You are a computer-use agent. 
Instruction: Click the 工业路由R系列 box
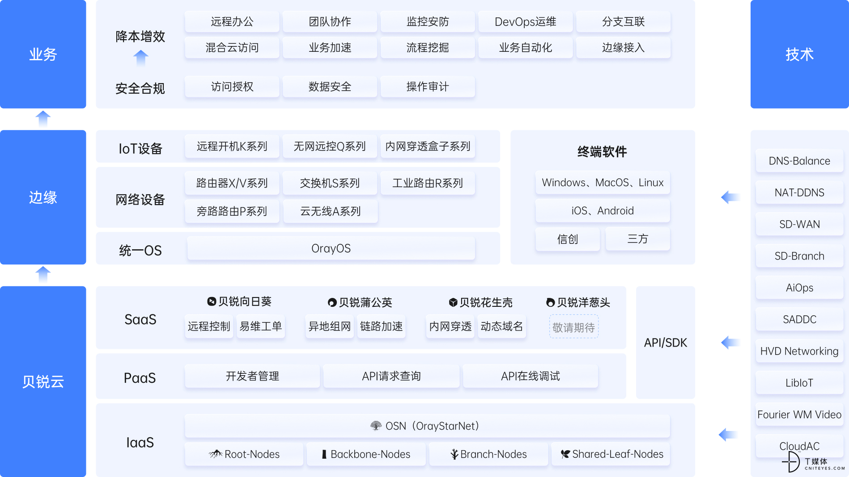point(428,183)
